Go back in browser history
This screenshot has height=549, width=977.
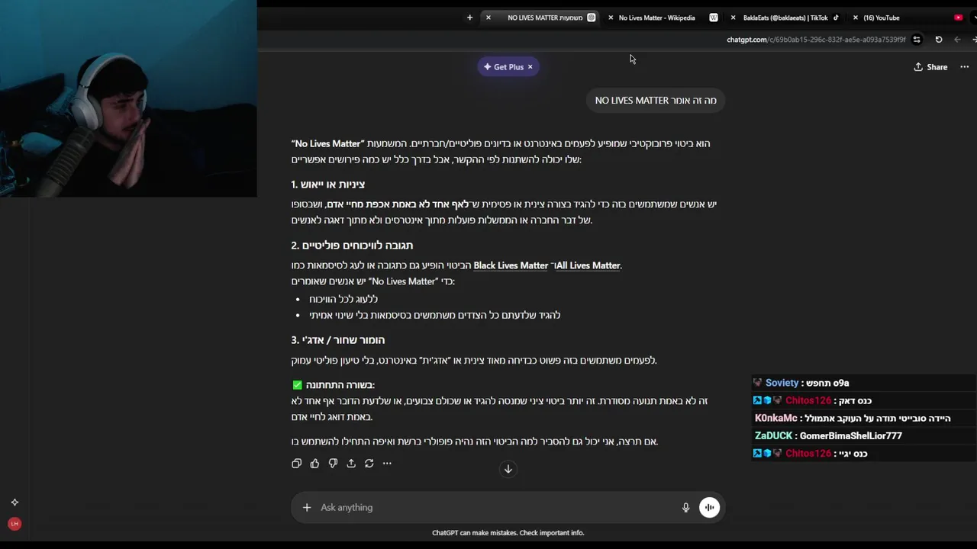[957, 40]
